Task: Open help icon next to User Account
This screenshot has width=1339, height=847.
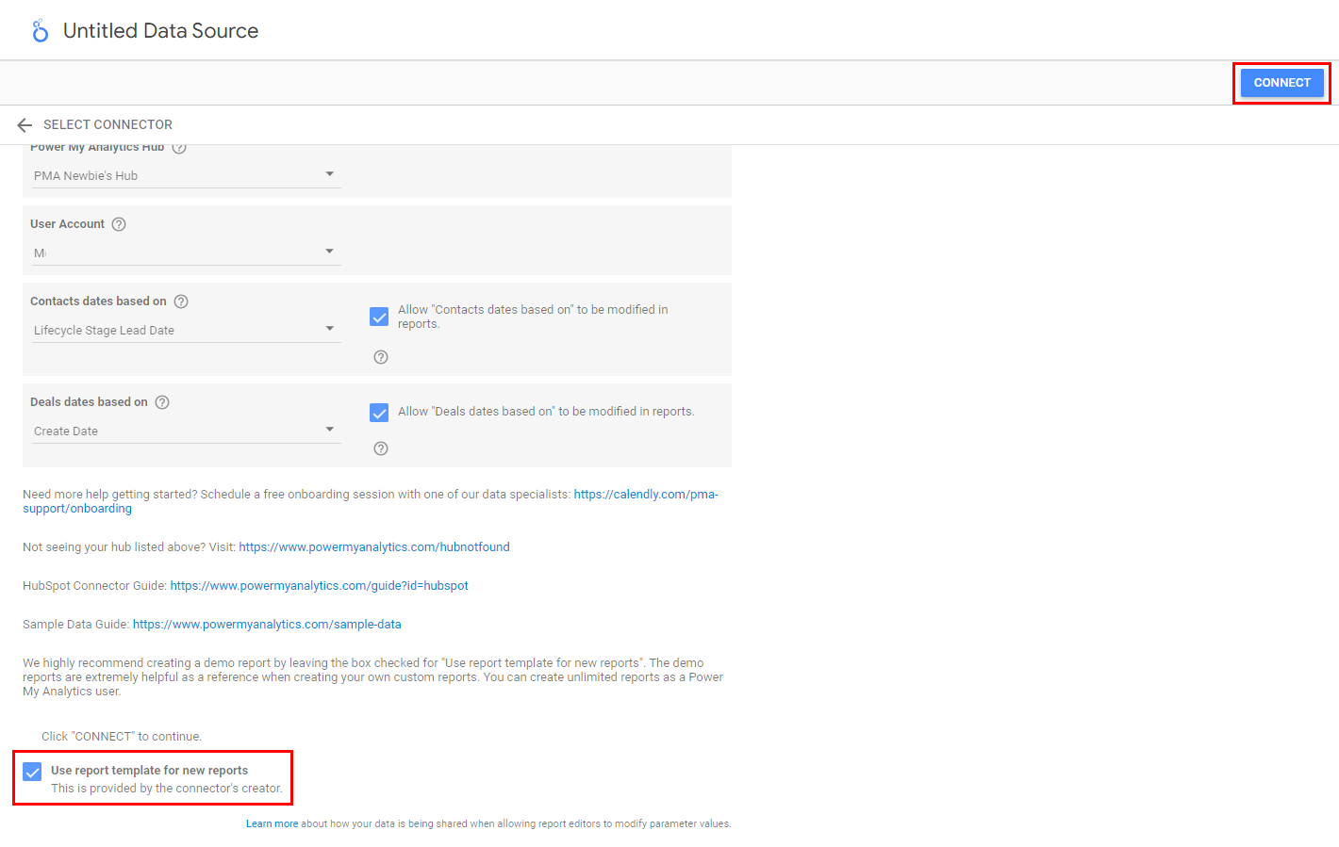Action: click(x=119, y=224)
